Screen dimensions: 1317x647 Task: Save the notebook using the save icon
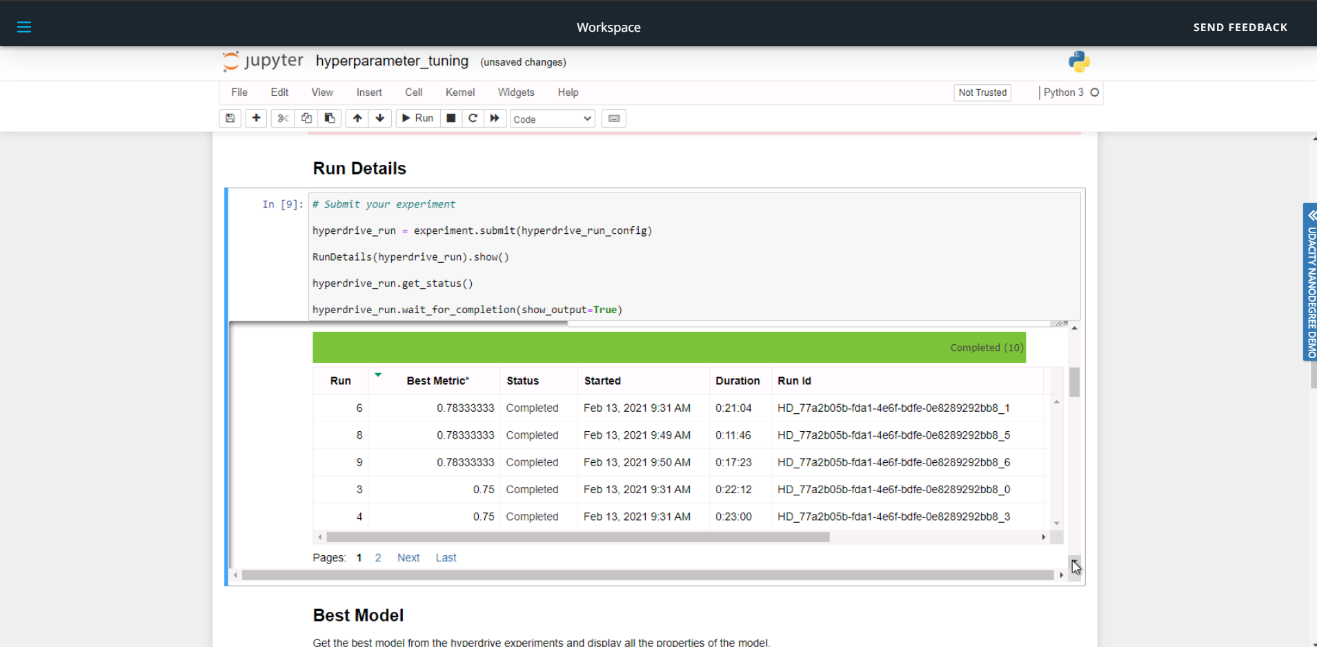pos(230,118)
